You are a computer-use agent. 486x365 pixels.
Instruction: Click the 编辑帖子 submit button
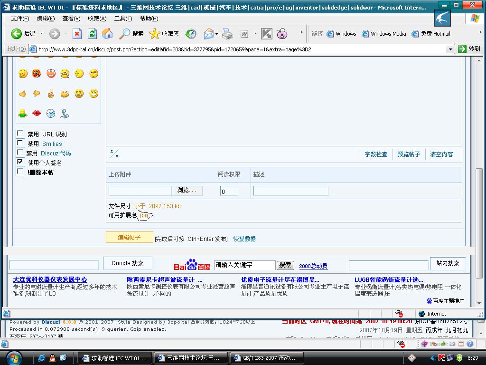[x=129, y=238]
